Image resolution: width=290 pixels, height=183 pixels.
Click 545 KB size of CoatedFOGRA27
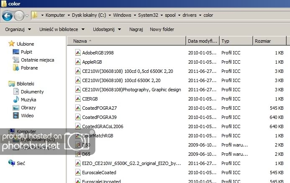pos(277,108)
